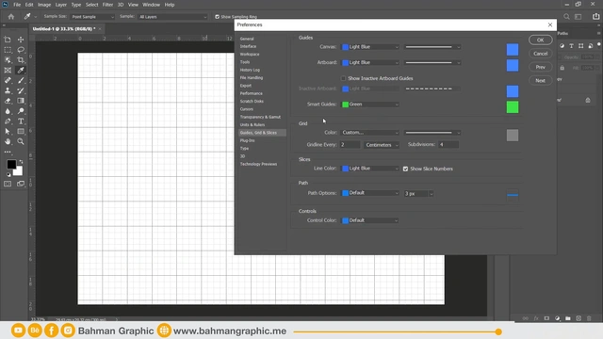Close the Preferences dialog
The image size is (603, 339).
coord(550,24)
